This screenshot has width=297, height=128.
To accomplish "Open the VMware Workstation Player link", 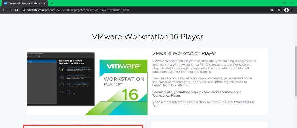I will (x=172, y=61).
